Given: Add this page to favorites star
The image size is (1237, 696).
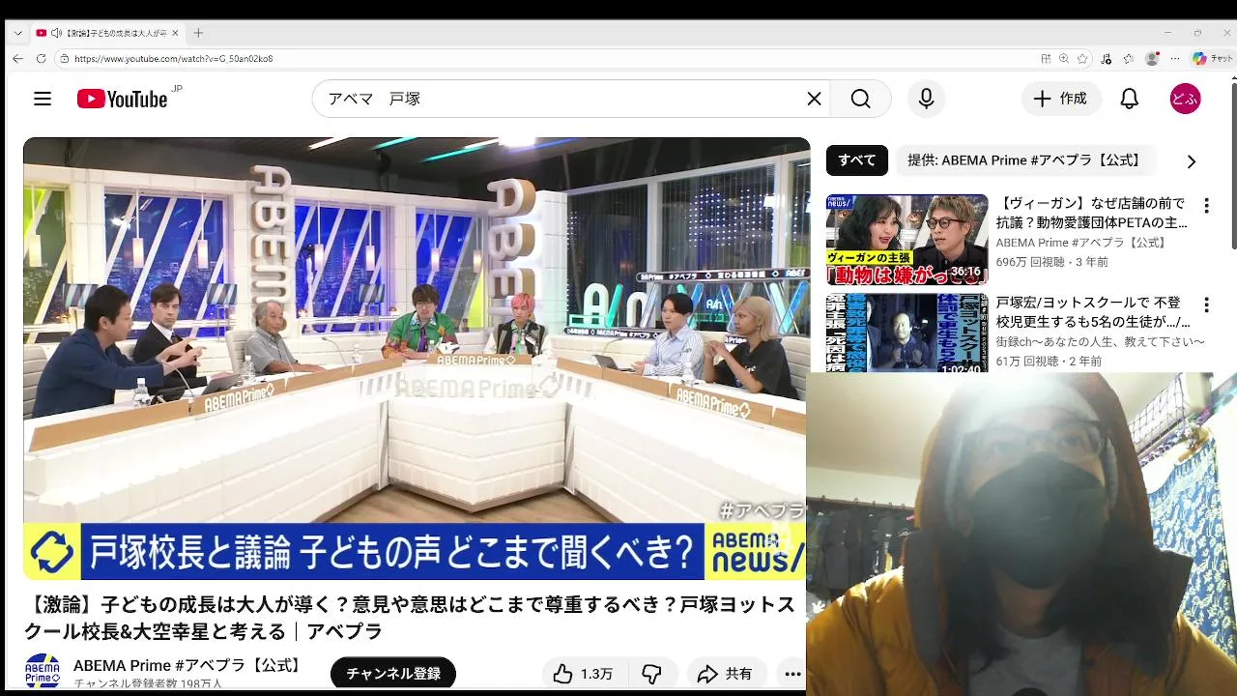Looking at the screenshot, I should [x=1082, y=58].
